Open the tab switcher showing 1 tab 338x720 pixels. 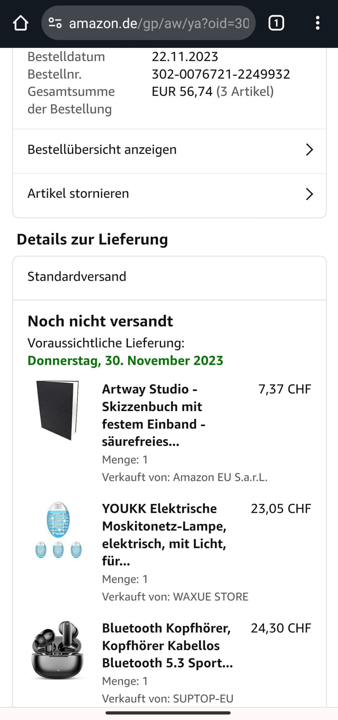276,23
